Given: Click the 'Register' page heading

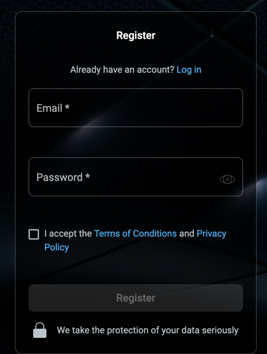Looking at the screenshot, I should (136, 35).
